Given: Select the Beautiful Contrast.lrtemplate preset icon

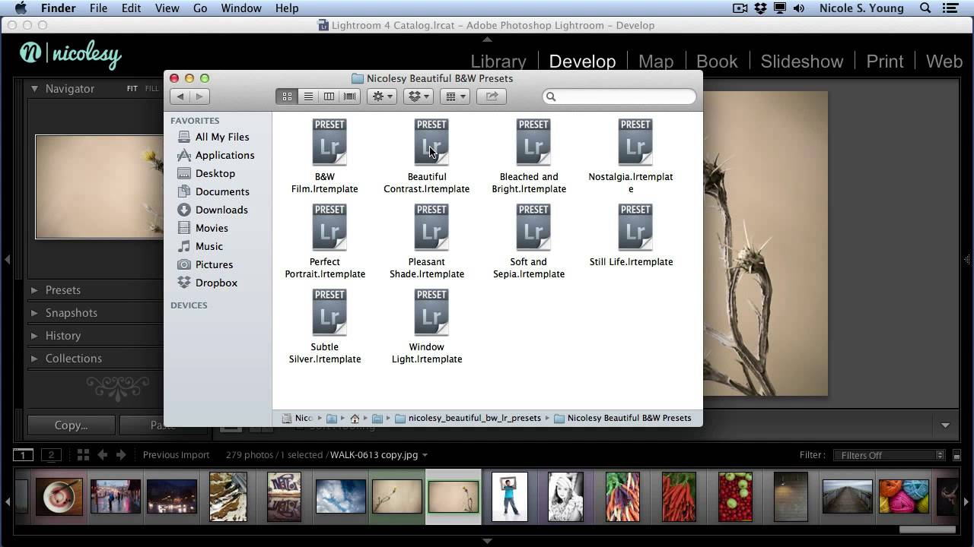Looking at the screenshot, I should (x=431, y=142).
